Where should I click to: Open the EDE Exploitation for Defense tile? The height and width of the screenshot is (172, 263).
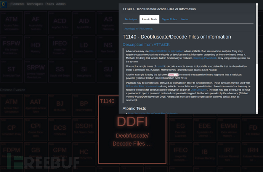205,130
